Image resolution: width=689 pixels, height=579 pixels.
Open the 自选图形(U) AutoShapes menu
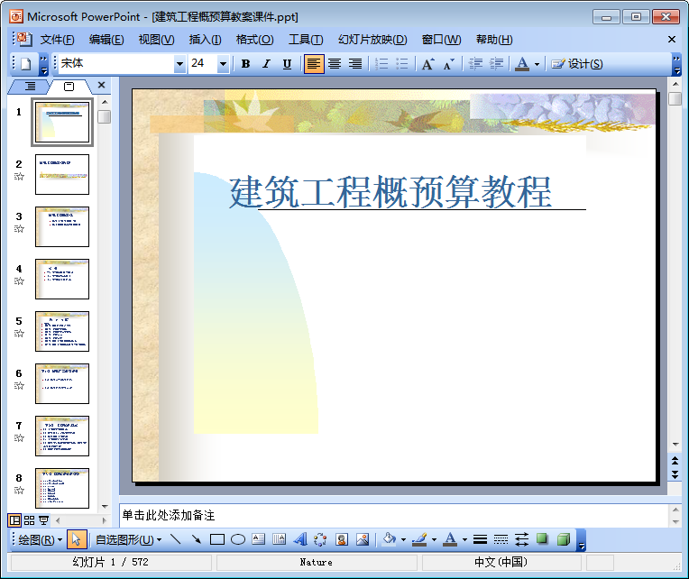coord(128,540)
